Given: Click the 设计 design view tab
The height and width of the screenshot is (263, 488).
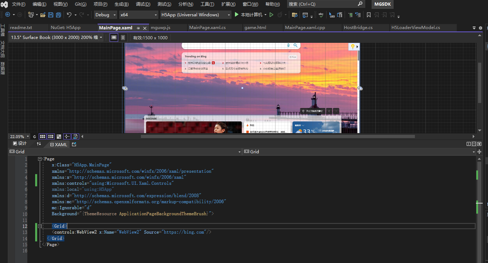Looking at the screenshot, I should 20,144.
